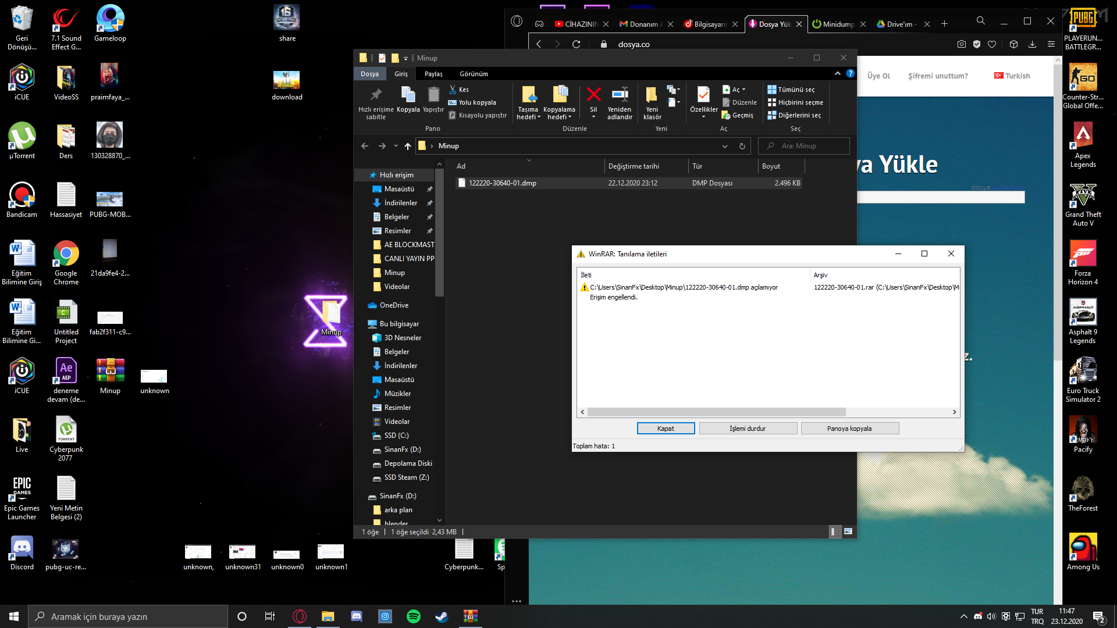
Task: Click İşlemi durdur in WinRAR dialog
Action: click(x=748, y=429)
